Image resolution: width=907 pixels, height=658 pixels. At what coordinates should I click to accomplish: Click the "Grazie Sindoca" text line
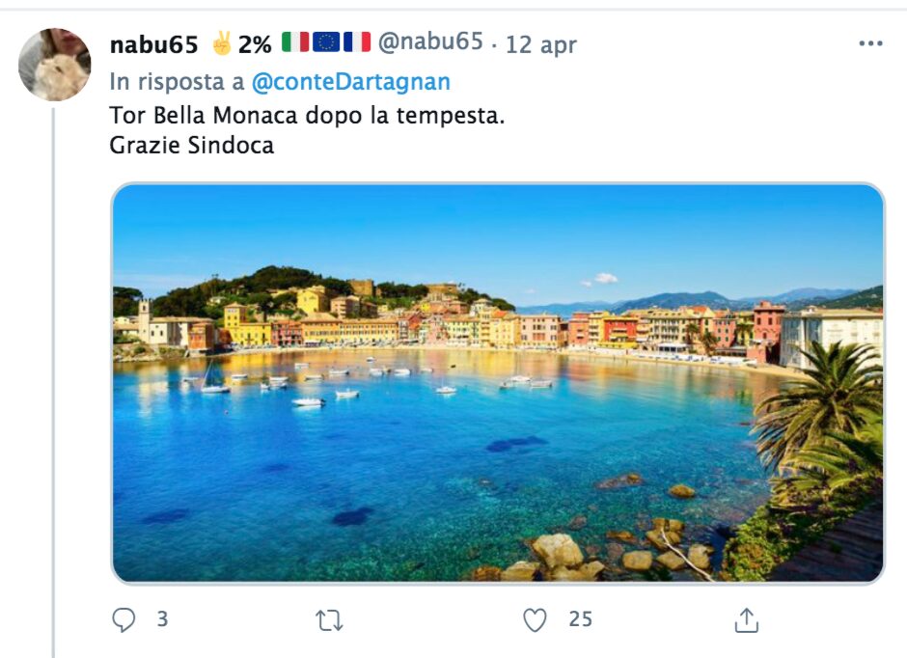point(191,146)
